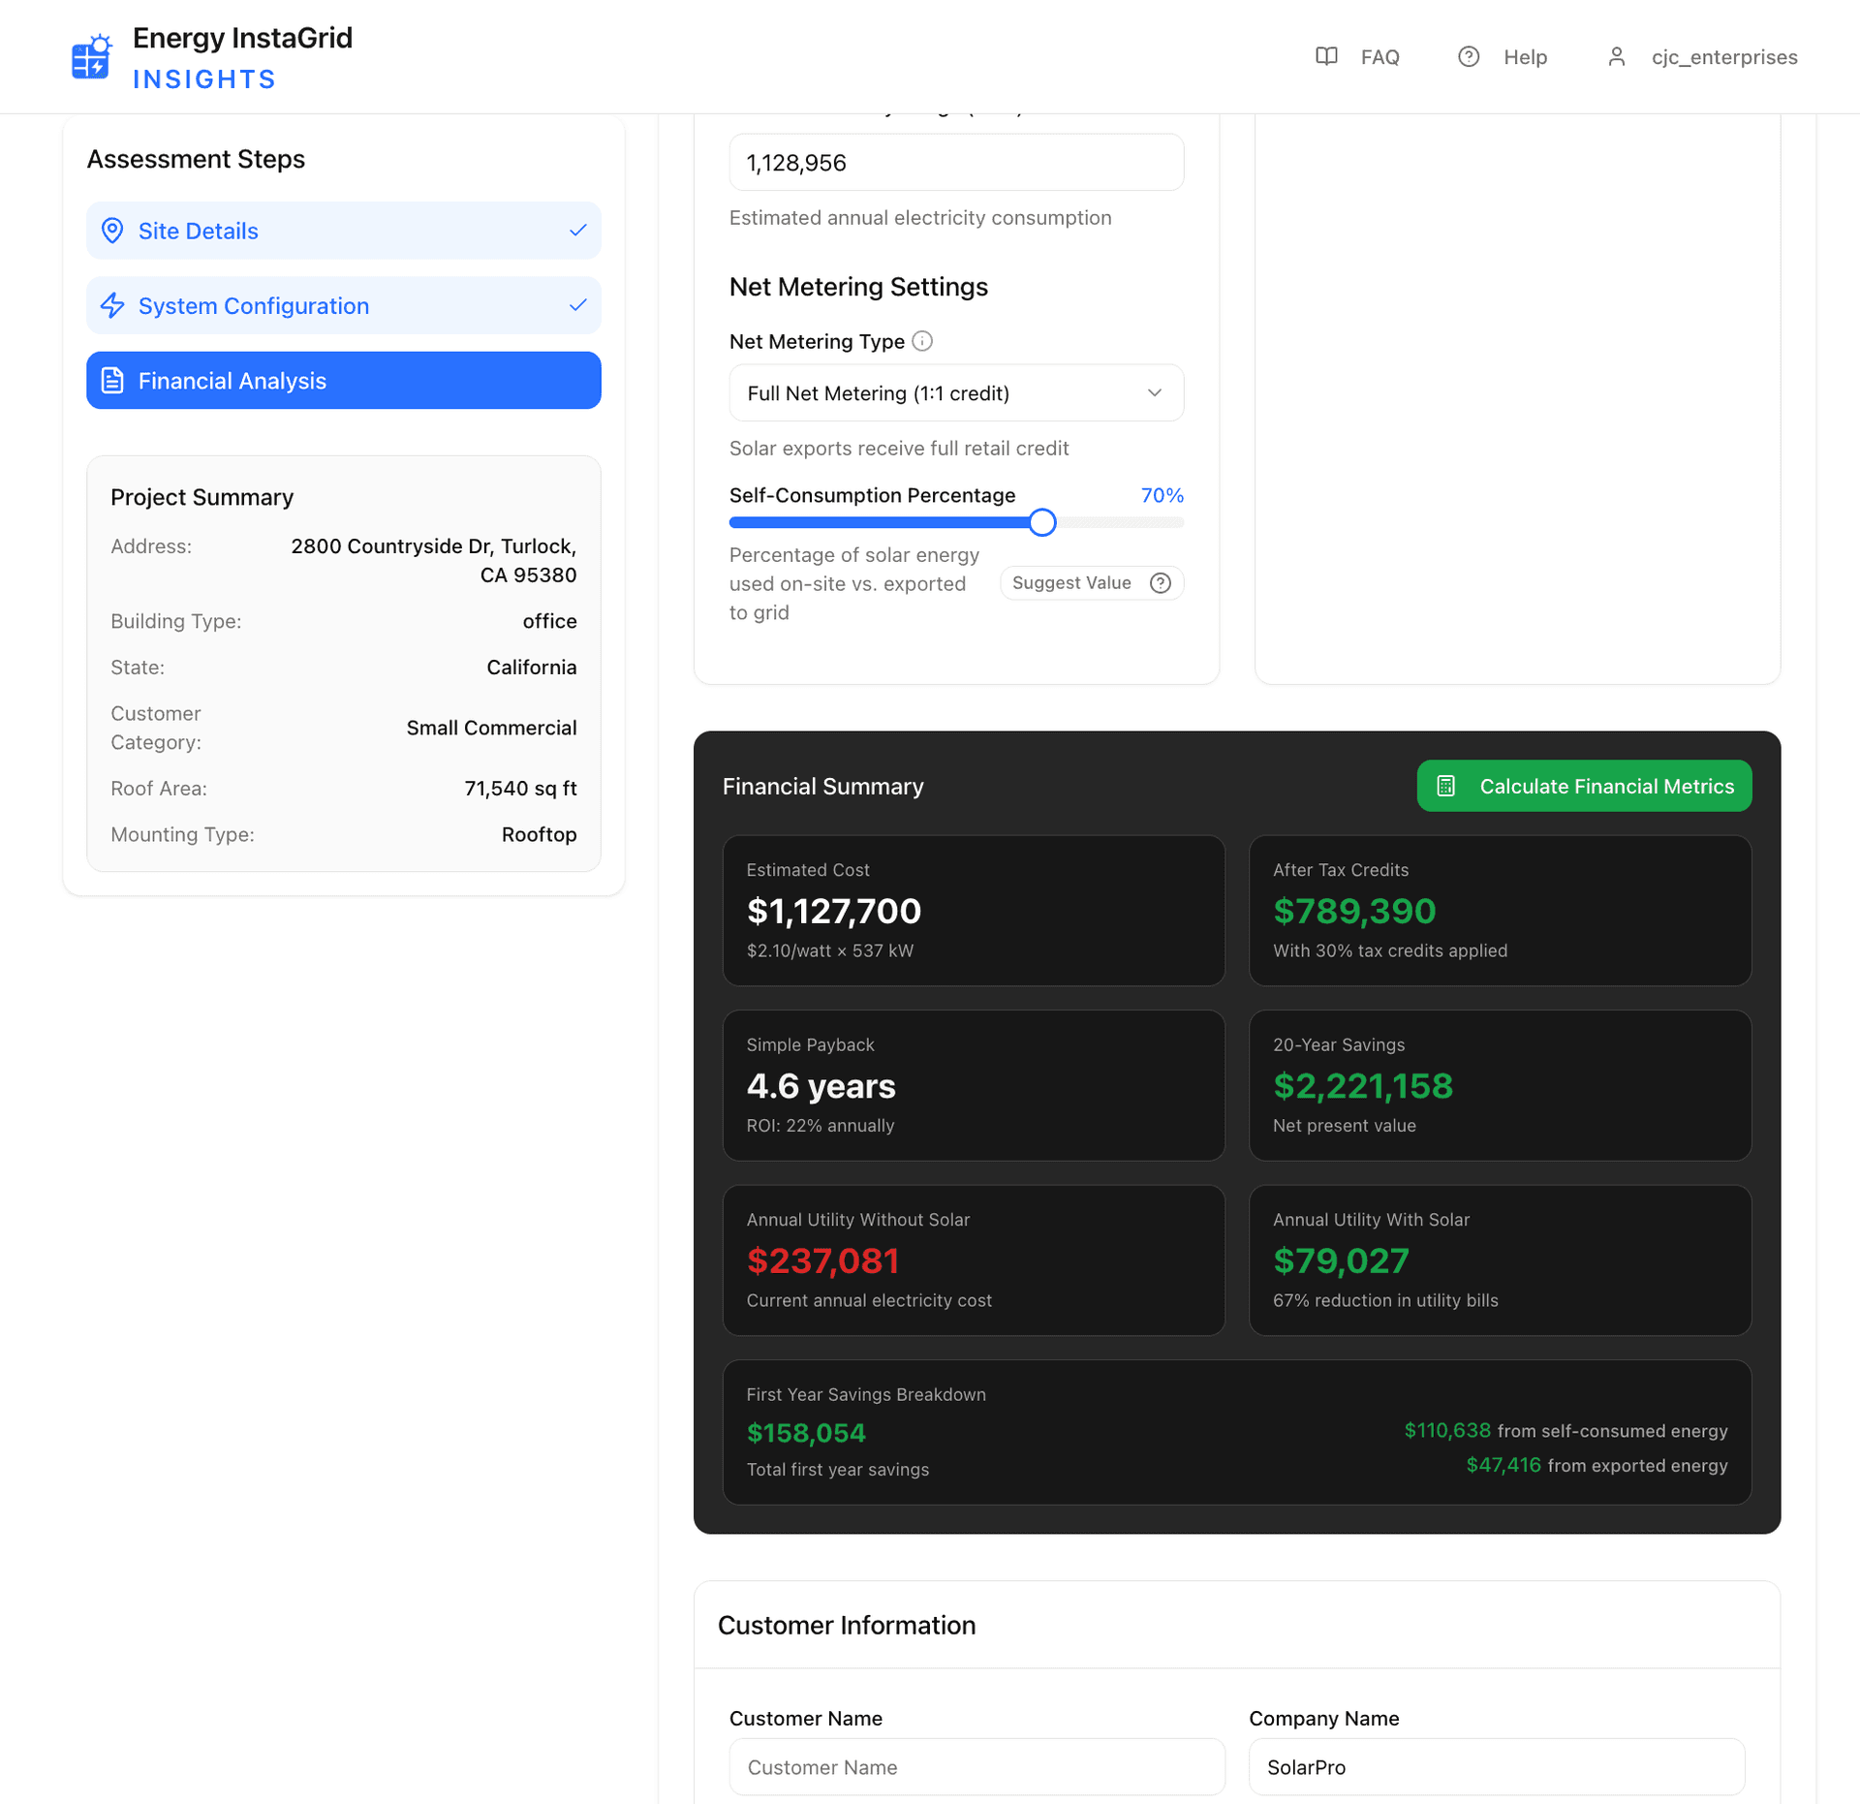Click the 4.6 years simple payback value
The width and height of the screenshot is (1860, 1804).
821,1085
